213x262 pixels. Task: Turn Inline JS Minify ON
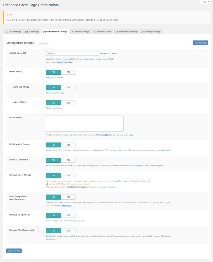point(68,103)
